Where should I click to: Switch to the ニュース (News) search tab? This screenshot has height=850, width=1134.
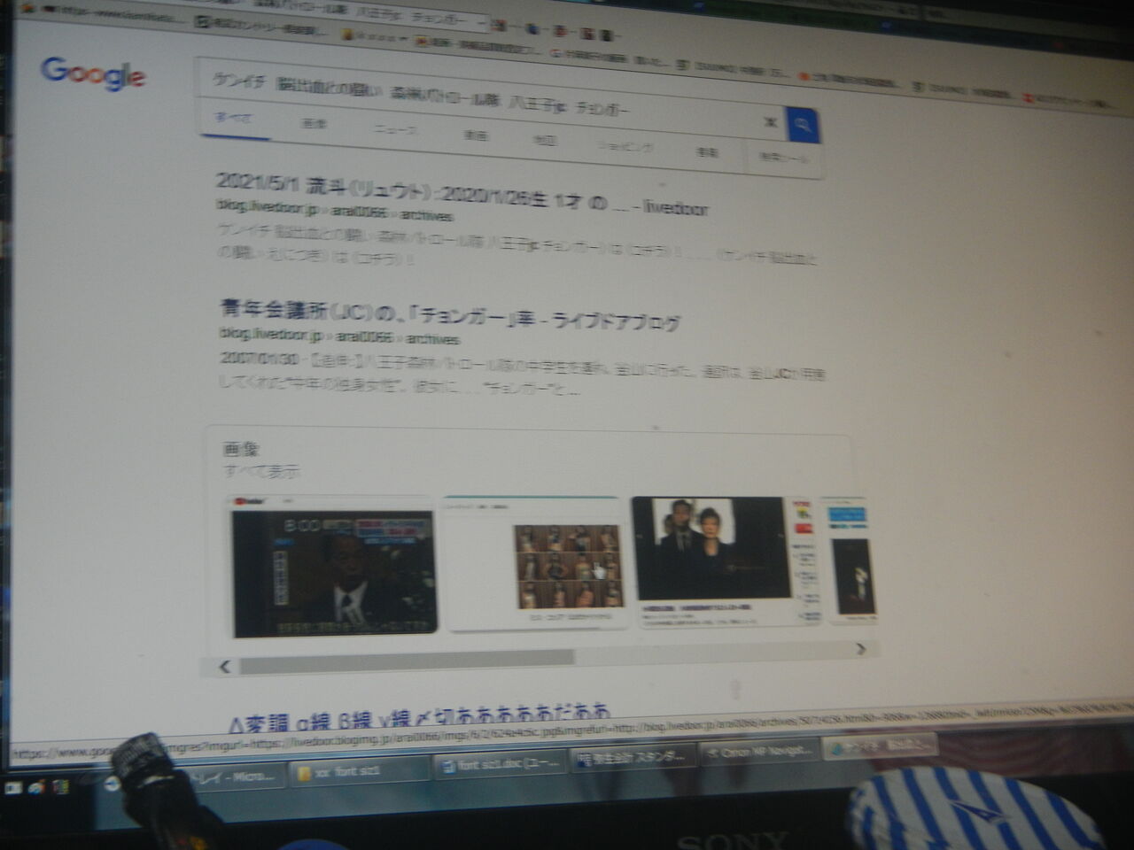point(394,130)
